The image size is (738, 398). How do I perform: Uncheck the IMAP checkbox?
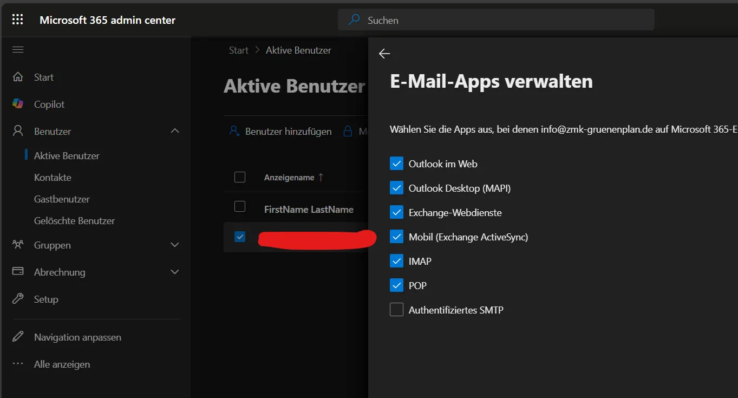click(x=397, y=261)
